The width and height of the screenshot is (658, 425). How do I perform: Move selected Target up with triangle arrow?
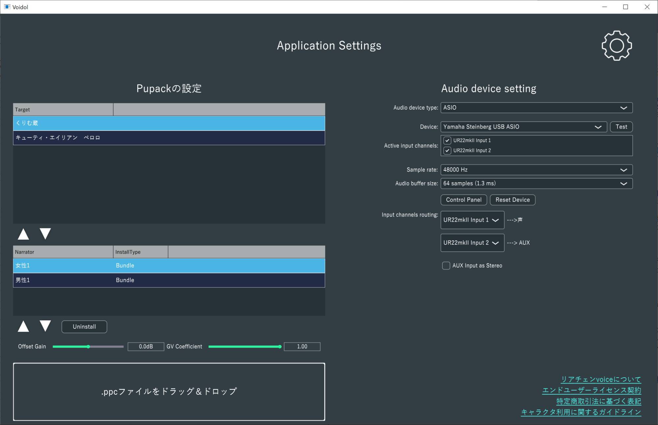(x=23, y=234)
